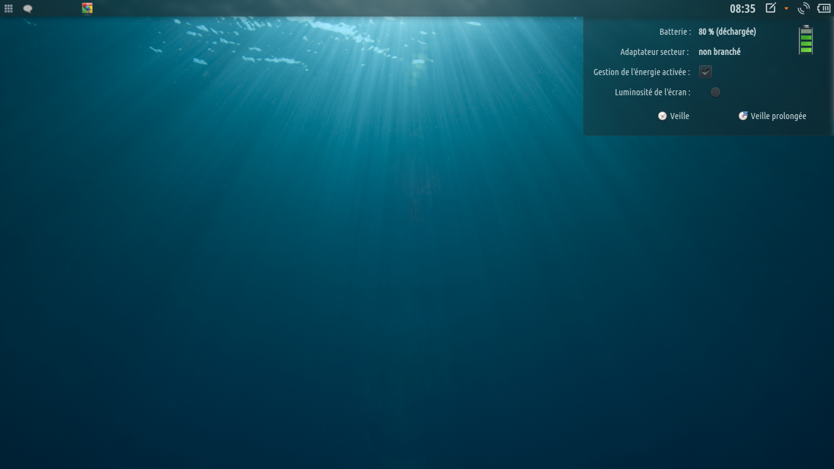Click the Batterie label
This screenshot has width=834, height=469.
click(675, 32)
